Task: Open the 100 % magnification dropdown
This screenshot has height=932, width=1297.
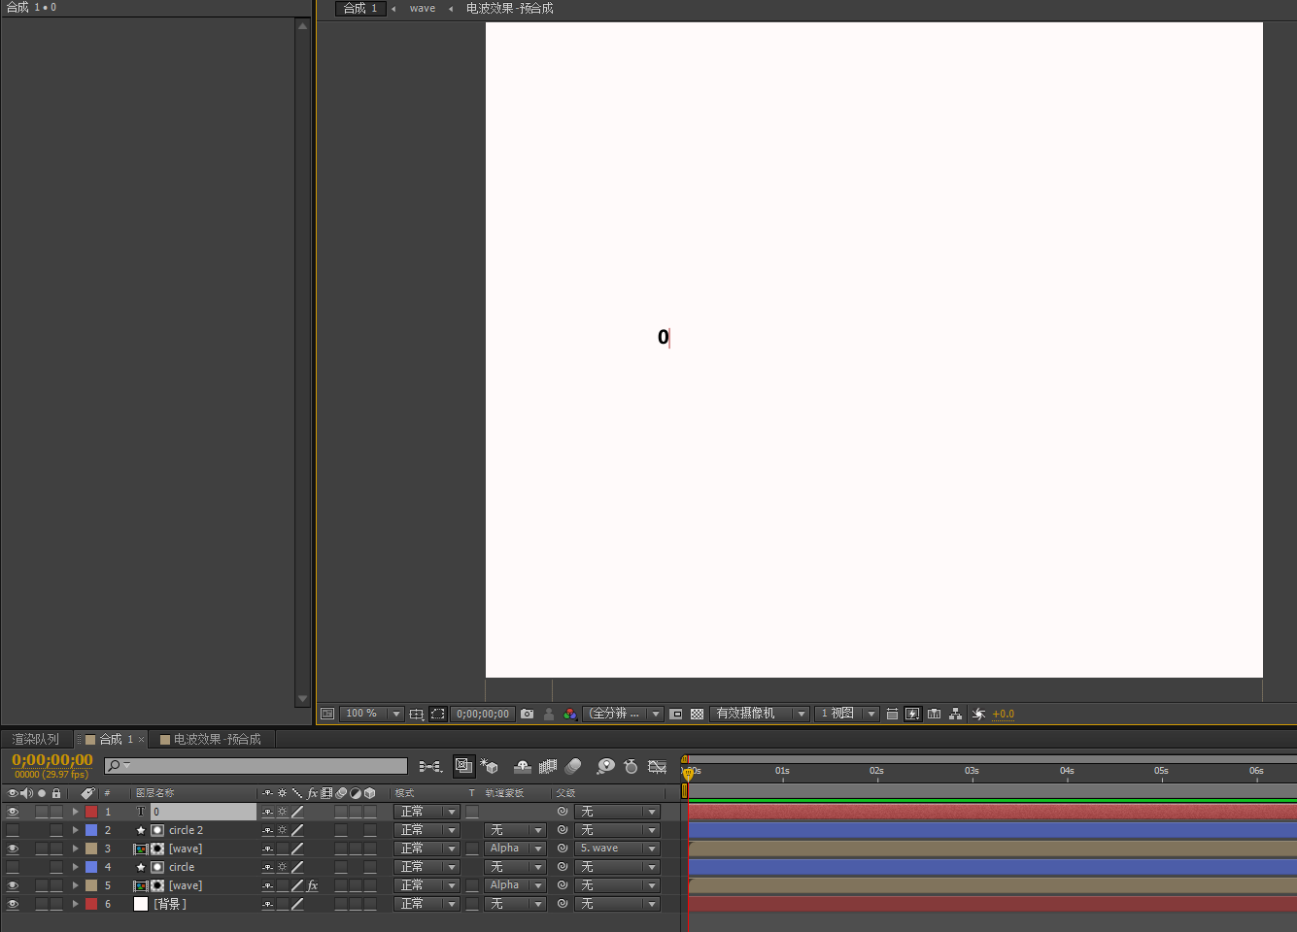Action: [372, 714]
